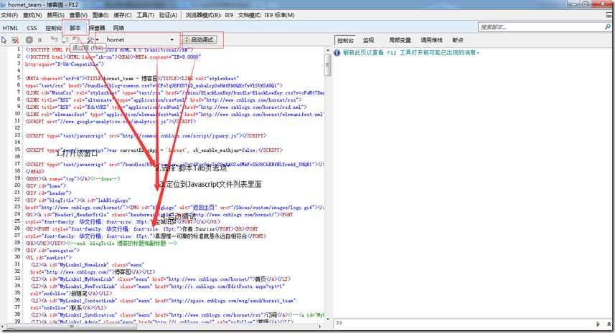Open the 文档模式: IE9 标准(M) menu
615x333 pixels.
(x=266, y=15)
